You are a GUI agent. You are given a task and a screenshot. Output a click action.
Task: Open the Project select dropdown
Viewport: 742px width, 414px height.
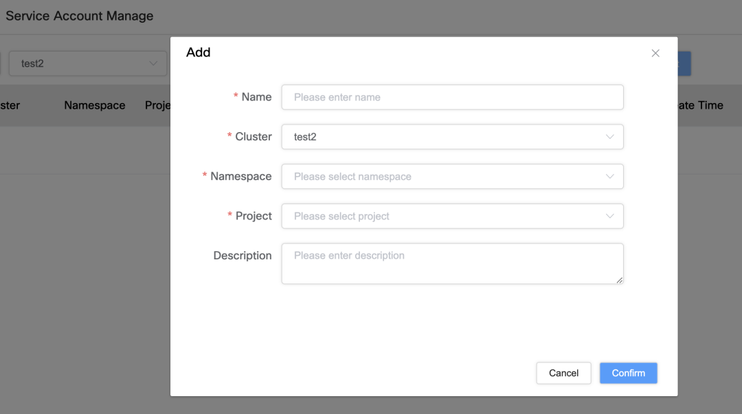(x=452, y=216)
